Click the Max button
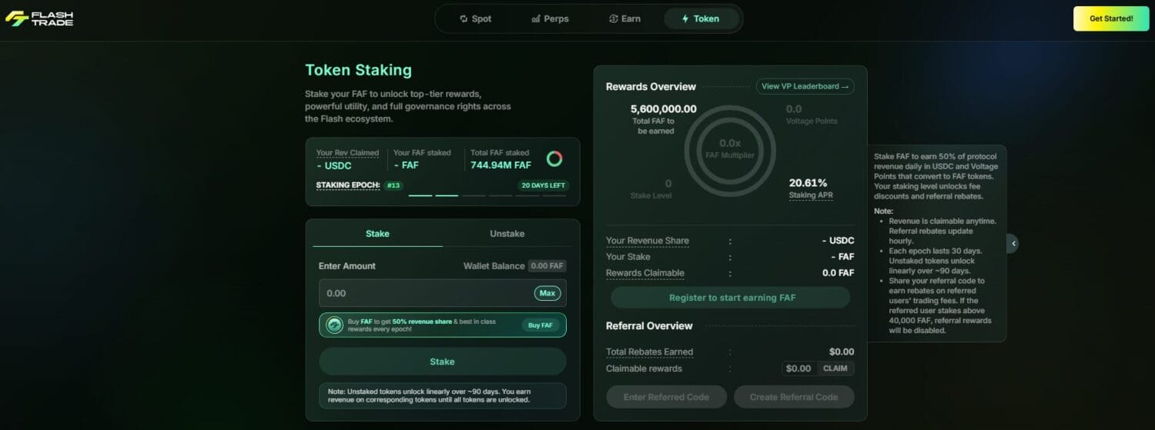This screenshot has width=1155, height=430. (x=547, y=293)
